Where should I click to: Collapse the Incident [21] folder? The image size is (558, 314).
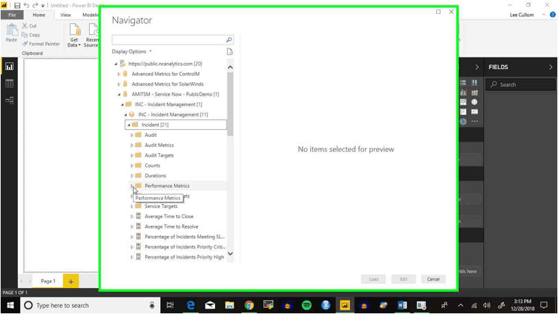tap(129, 125)
